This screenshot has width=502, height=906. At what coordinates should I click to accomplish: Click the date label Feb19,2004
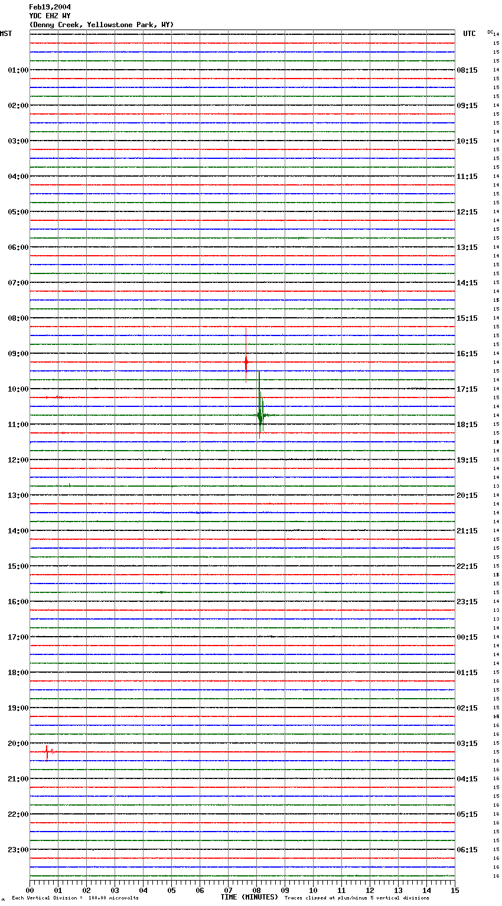pos(50,7)
